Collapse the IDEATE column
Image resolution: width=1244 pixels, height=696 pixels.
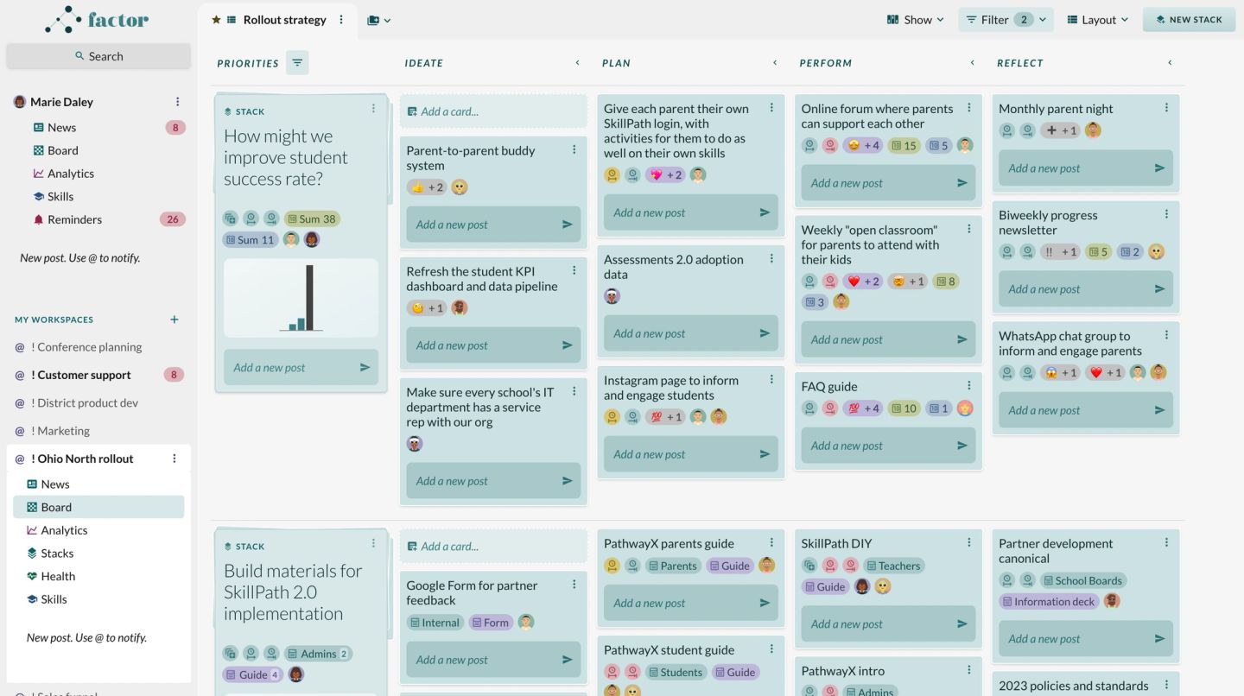[x=577, y=63]
